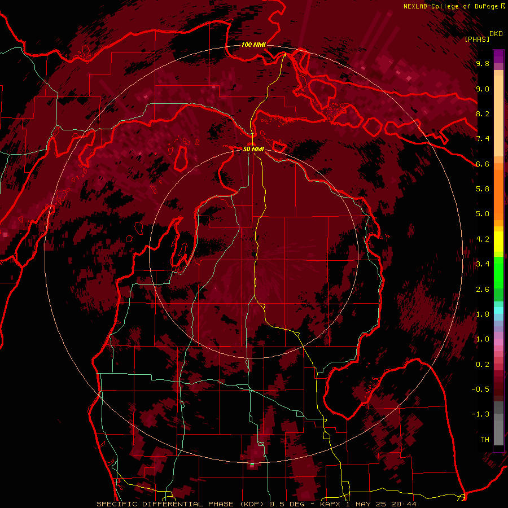508x508 pixels.
Task: Select the 9.0 scale label
Action: [483, 89]
